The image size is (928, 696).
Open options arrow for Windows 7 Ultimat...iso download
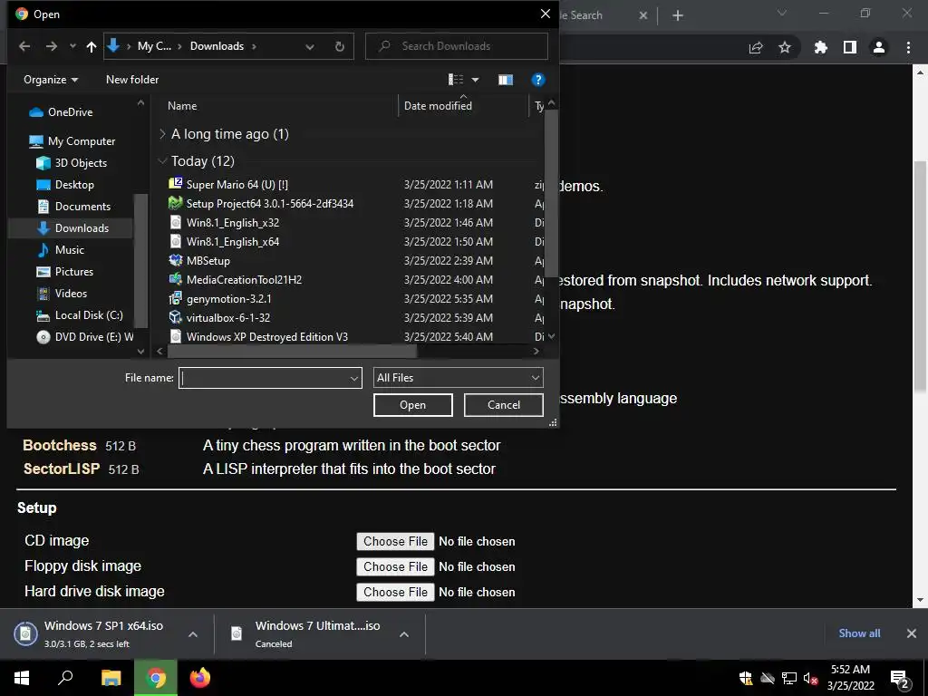coord(404,634)
